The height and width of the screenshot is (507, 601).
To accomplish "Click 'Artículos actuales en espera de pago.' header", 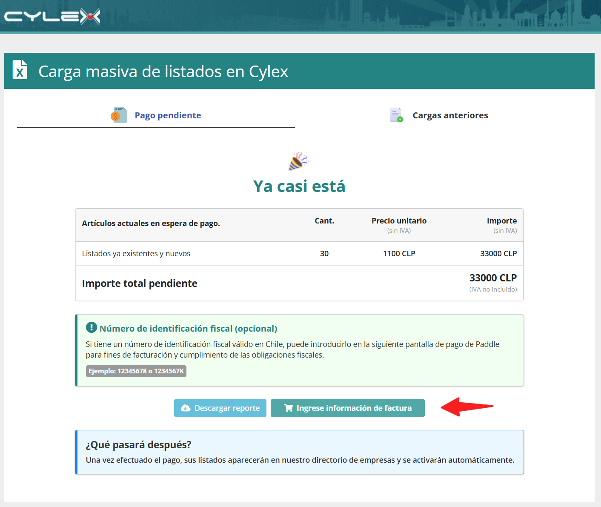I will [151, 223].
